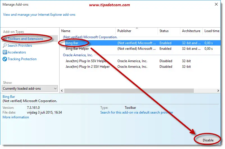This screenshot has height=149, width=225.
Task: Open the More information link
Action: [16, 117]
